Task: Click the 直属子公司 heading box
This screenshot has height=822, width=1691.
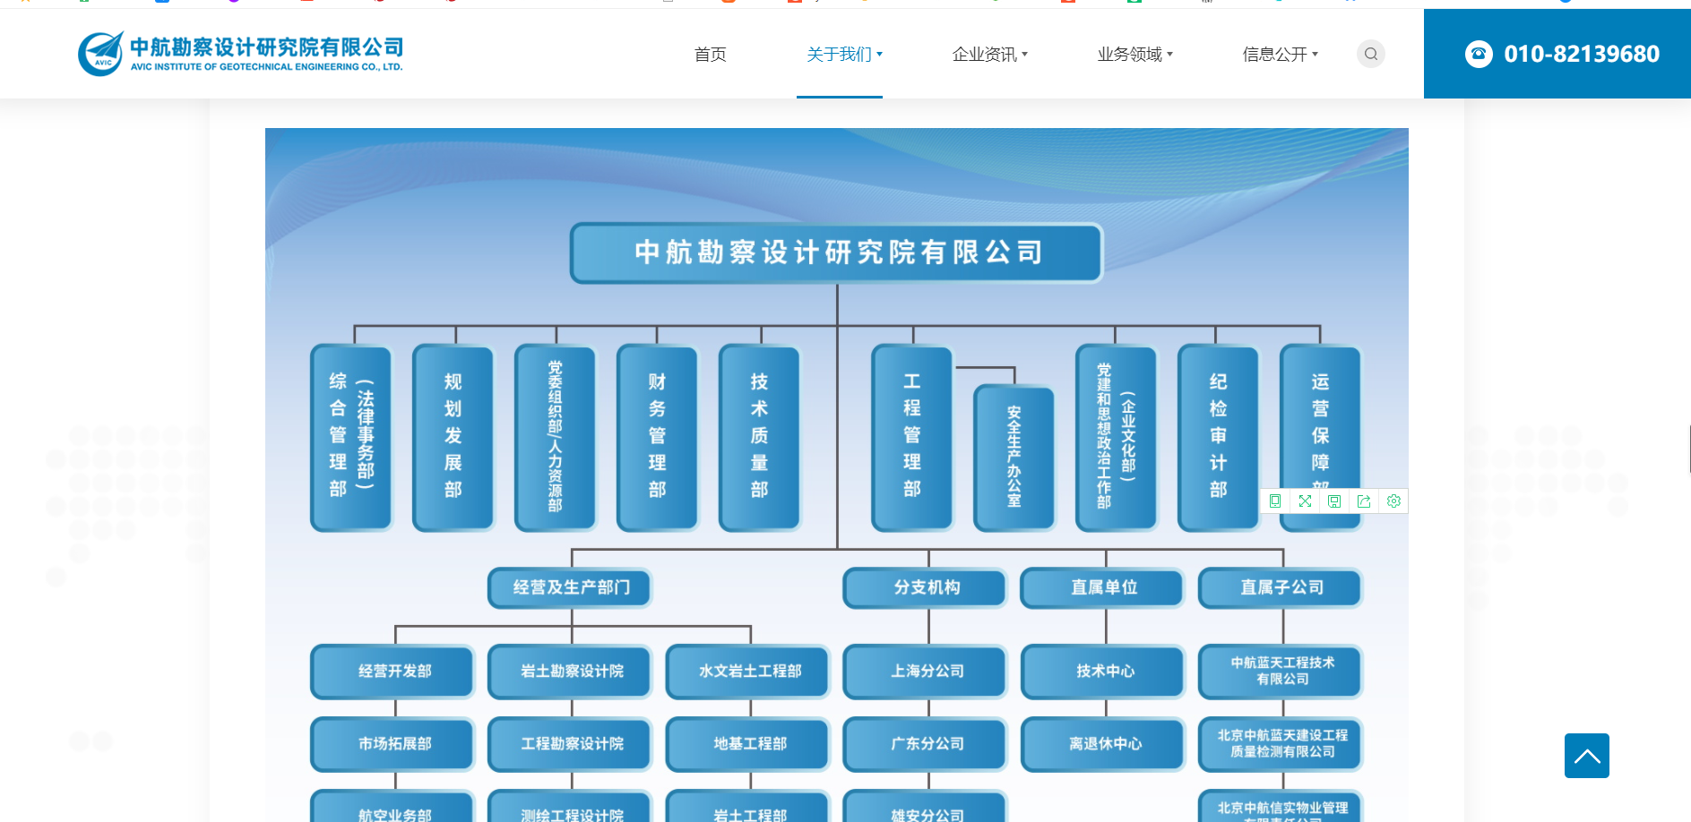Action: [x=1281, y=587]
